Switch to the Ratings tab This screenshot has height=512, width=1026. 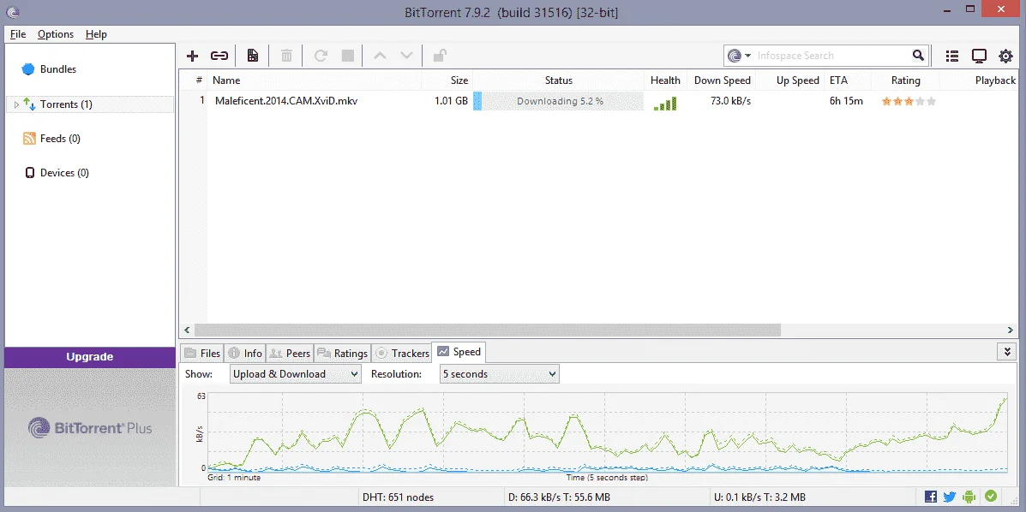[x=342, y=353]
